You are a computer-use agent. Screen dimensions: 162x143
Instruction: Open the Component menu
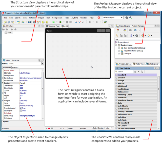click(57, 18)
